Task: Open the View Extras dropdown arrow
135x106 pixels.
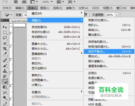Action: [x=37, y=2]
